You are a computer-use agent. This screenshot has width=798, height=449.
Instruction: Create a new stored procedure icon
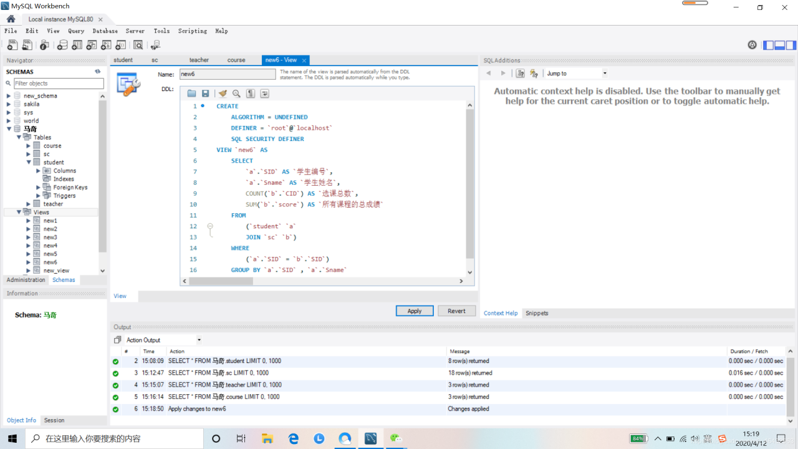pyautogui.click(x=106, y=45)
